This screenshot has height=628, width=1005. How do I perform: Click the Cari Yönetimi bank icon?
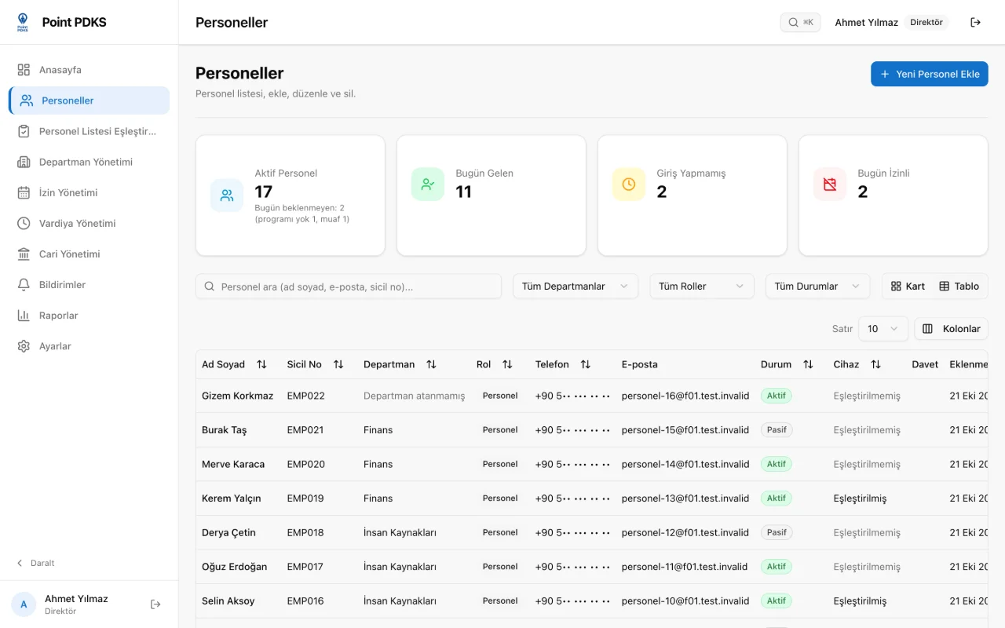pyautogui.click(x=24, y=254)
